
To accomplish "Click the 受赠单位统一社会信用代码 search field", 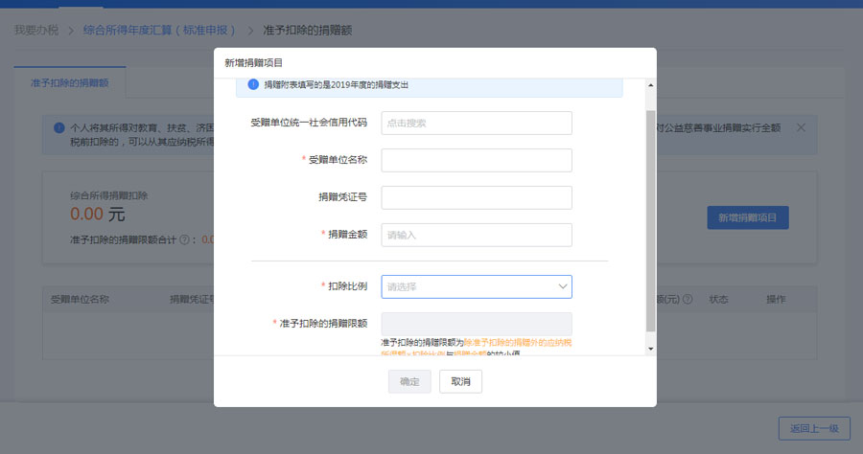I will [x=477, y=123].
